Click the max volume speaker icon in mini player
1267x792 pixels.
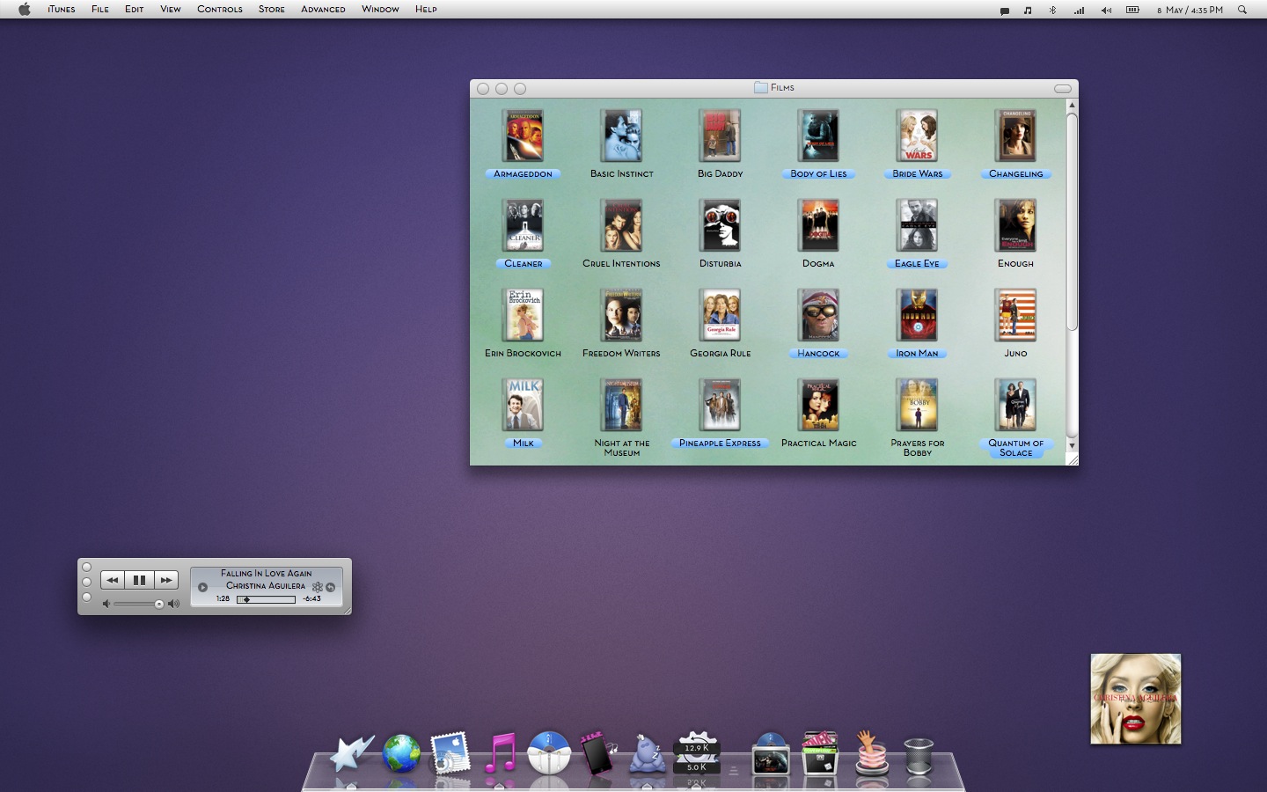click(173, 604)
